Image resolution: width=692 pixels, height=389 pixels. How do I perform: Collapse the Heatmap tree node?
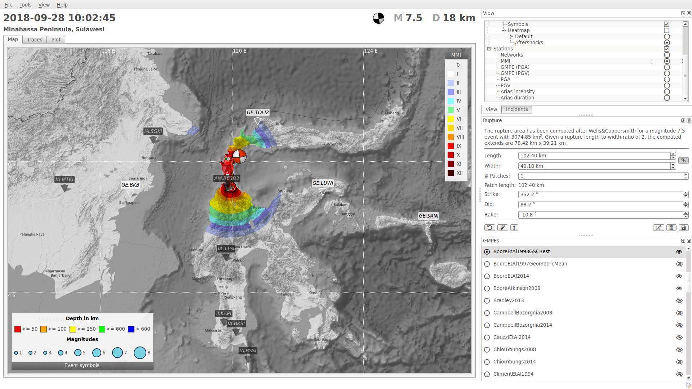click(504, 31)
